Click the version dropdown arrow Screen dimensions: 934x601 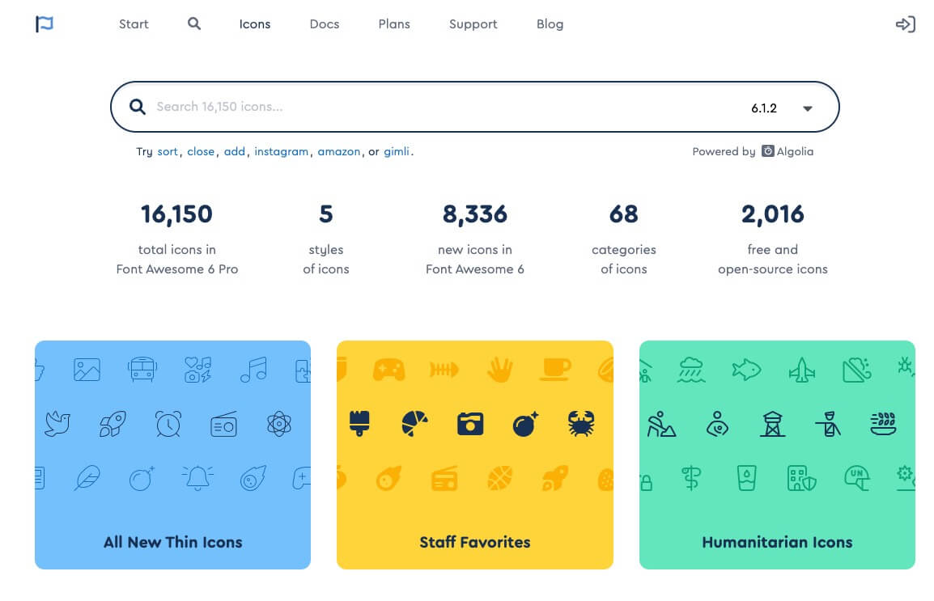click(x=808, y=109)
